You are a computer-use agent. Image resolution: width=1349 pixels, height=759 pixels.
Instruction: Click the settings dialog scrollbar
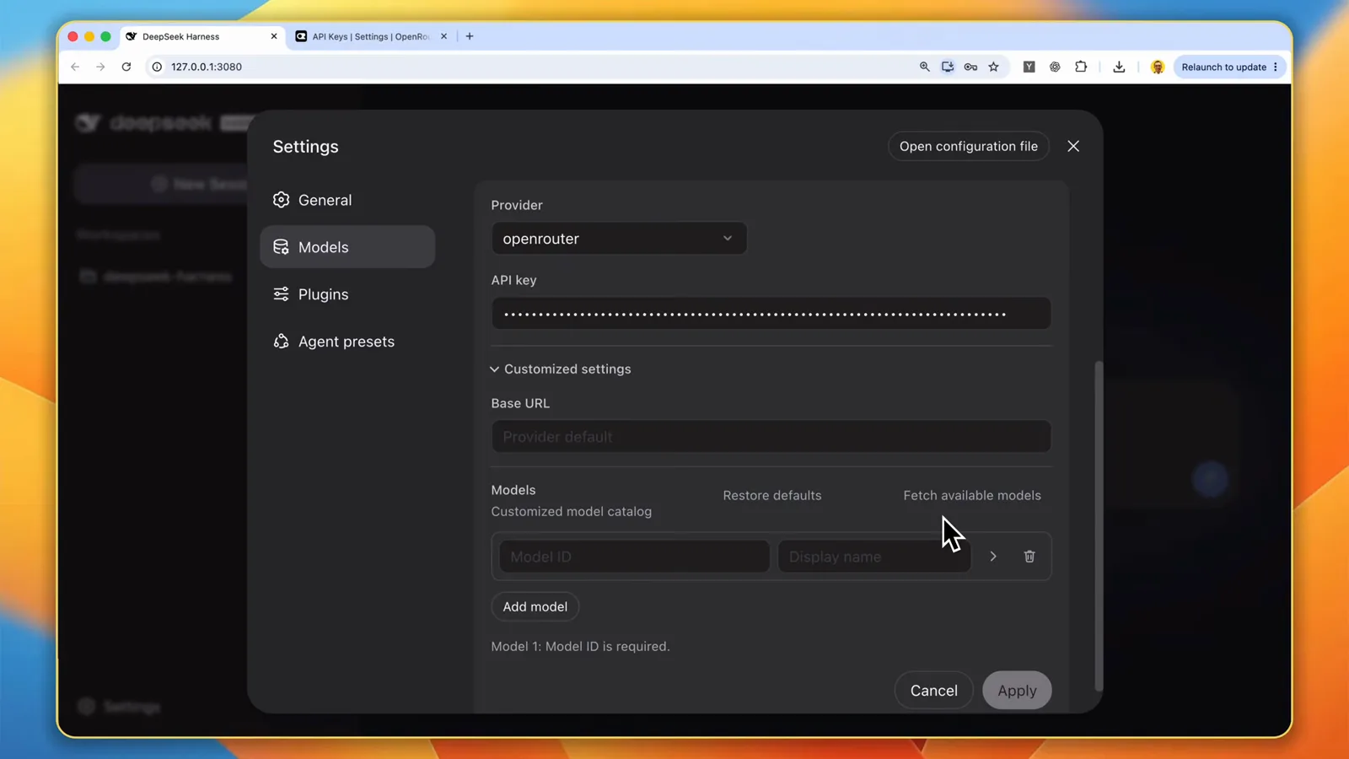pyautogui.click(x=1099, y=526)
